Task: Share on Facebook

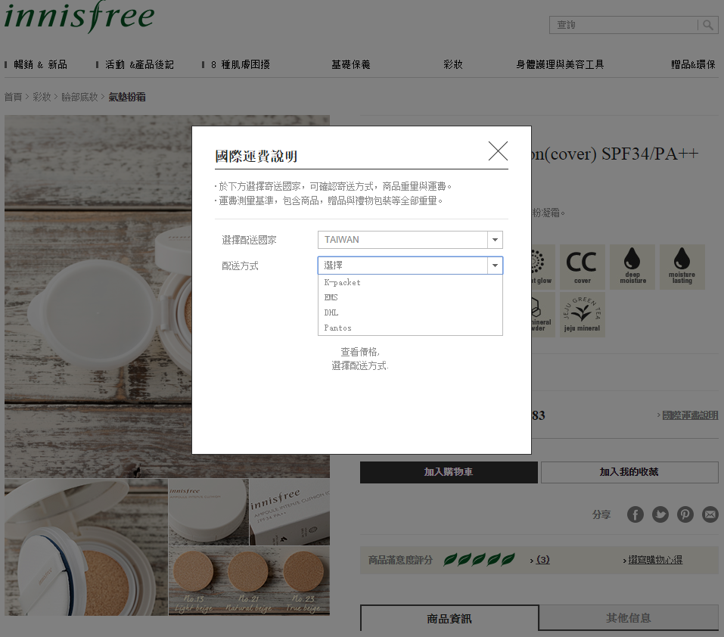Action: [x=635, y=514]
